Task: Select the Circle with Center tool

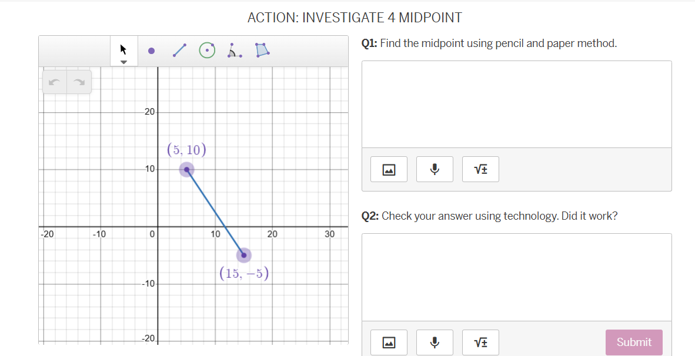Action: click(x=206, y=50)
